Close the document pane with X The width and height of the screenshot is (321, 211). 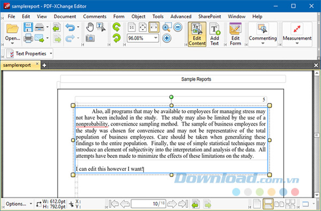[316, 65]
